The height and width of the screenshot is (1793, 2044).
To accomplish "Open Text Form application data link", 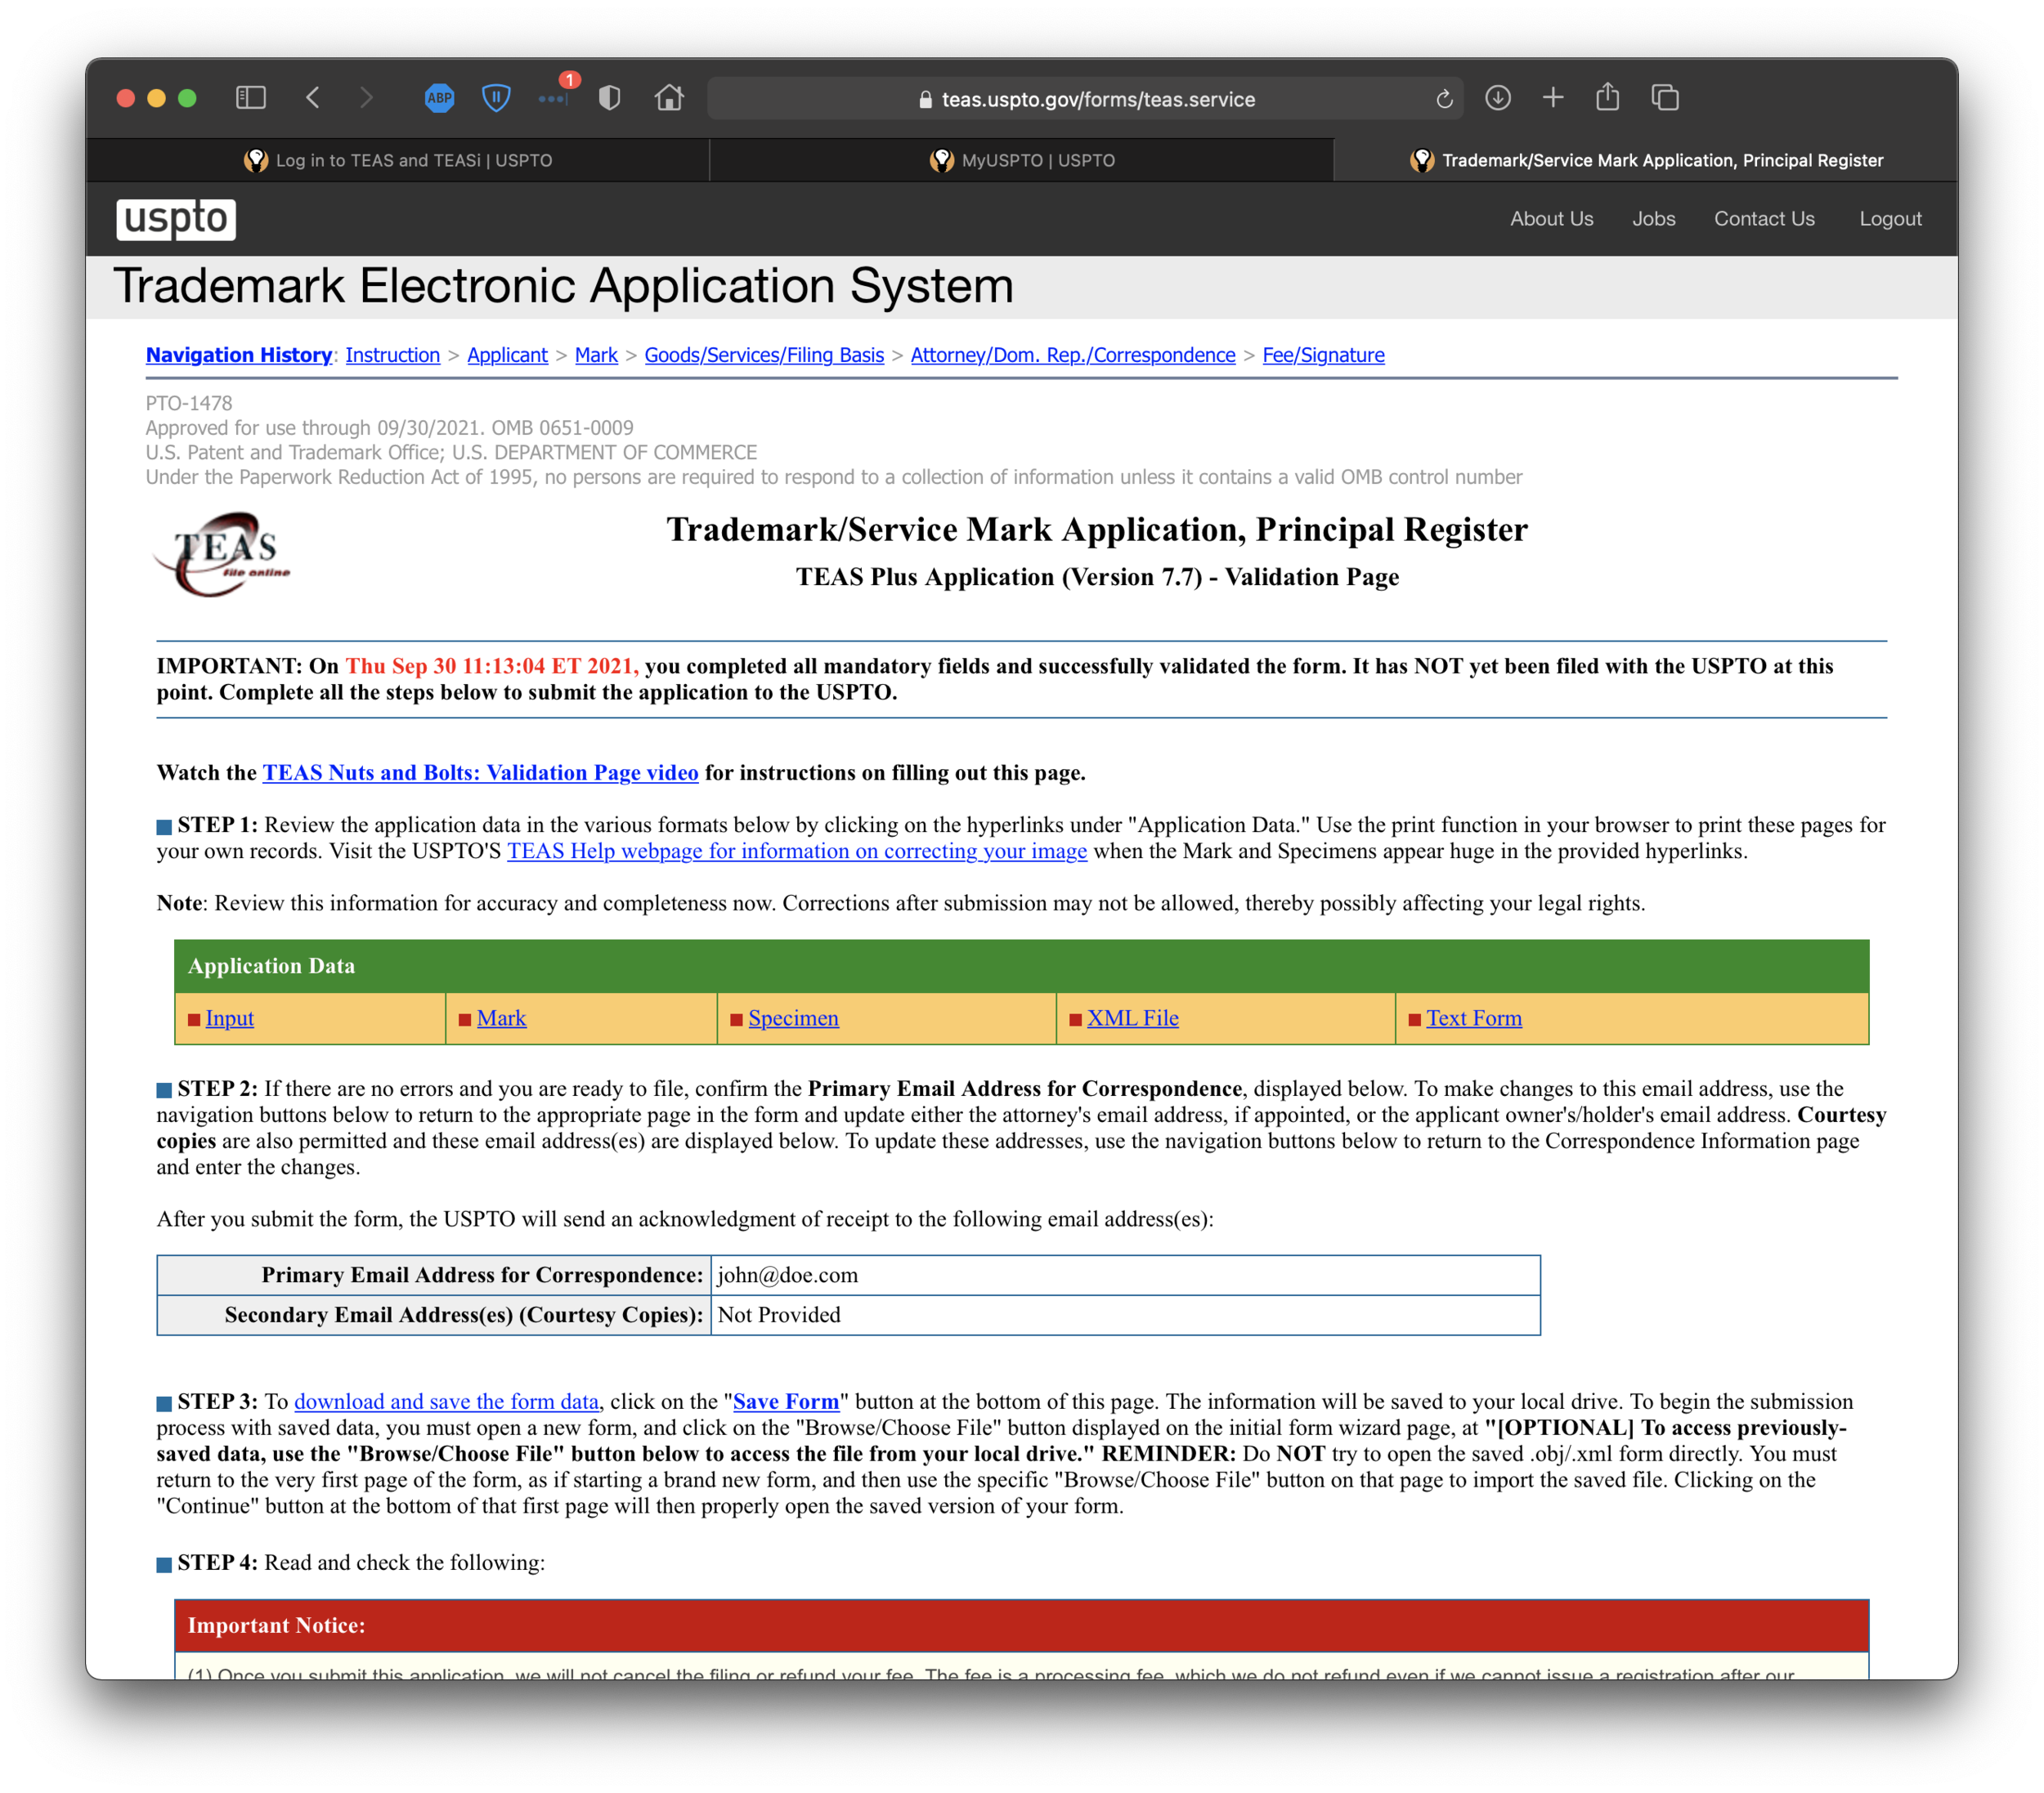I will click(x=1474, y=1017).
